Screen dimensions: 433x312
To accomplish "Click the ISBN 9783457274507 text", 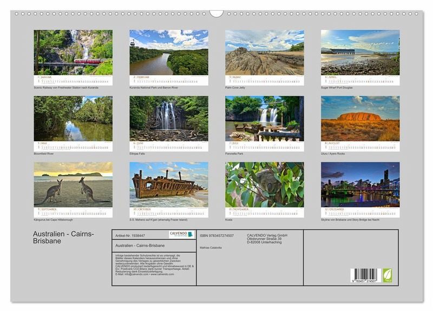I will click(216, 235).
